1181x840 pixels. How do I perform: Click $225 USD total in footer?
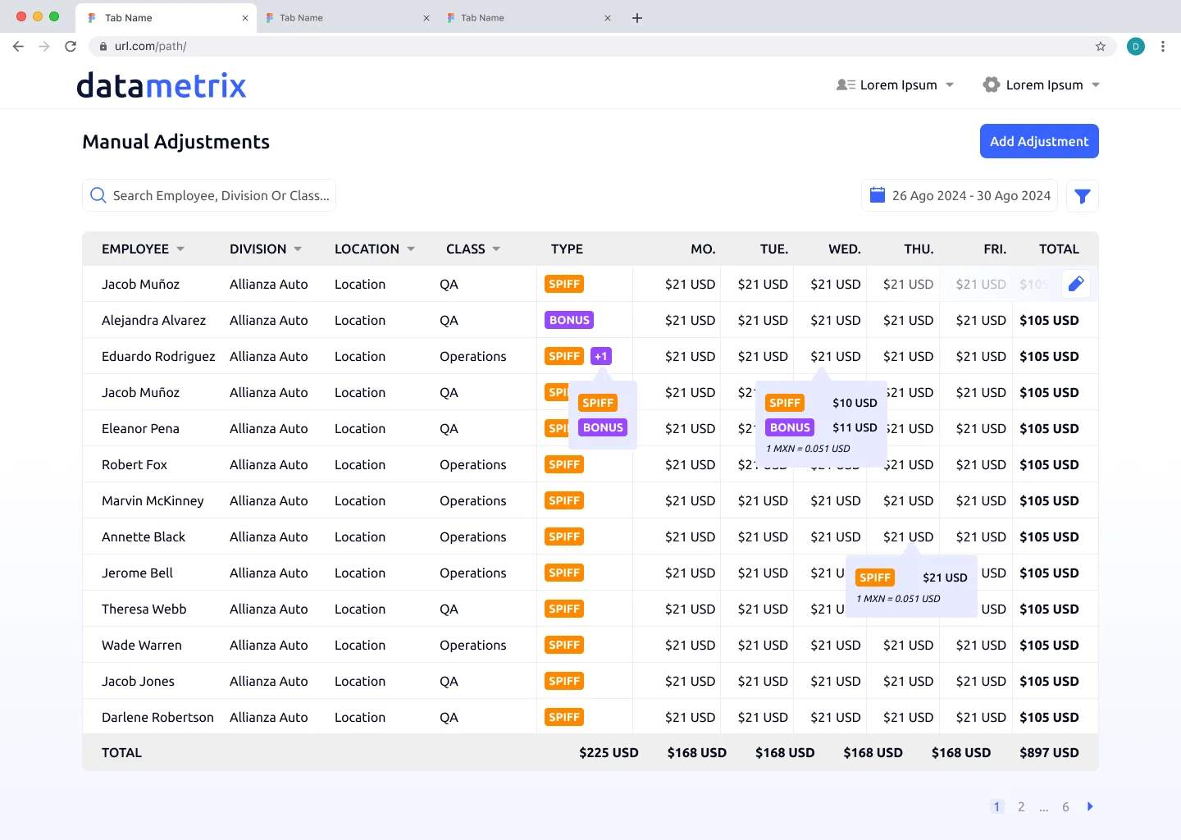(609, 752)
